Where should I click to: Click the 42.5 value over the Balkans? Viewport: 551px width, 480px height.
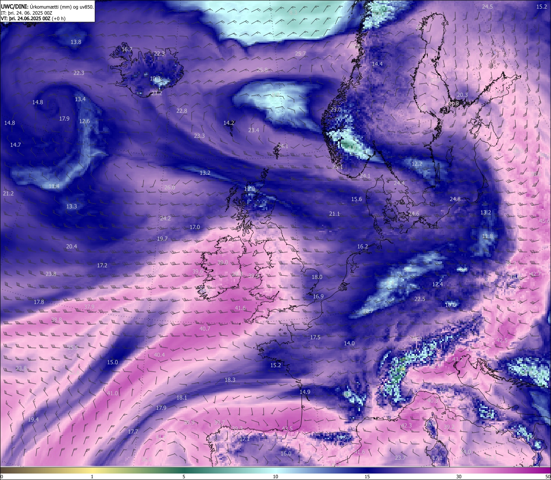(502, 340)
